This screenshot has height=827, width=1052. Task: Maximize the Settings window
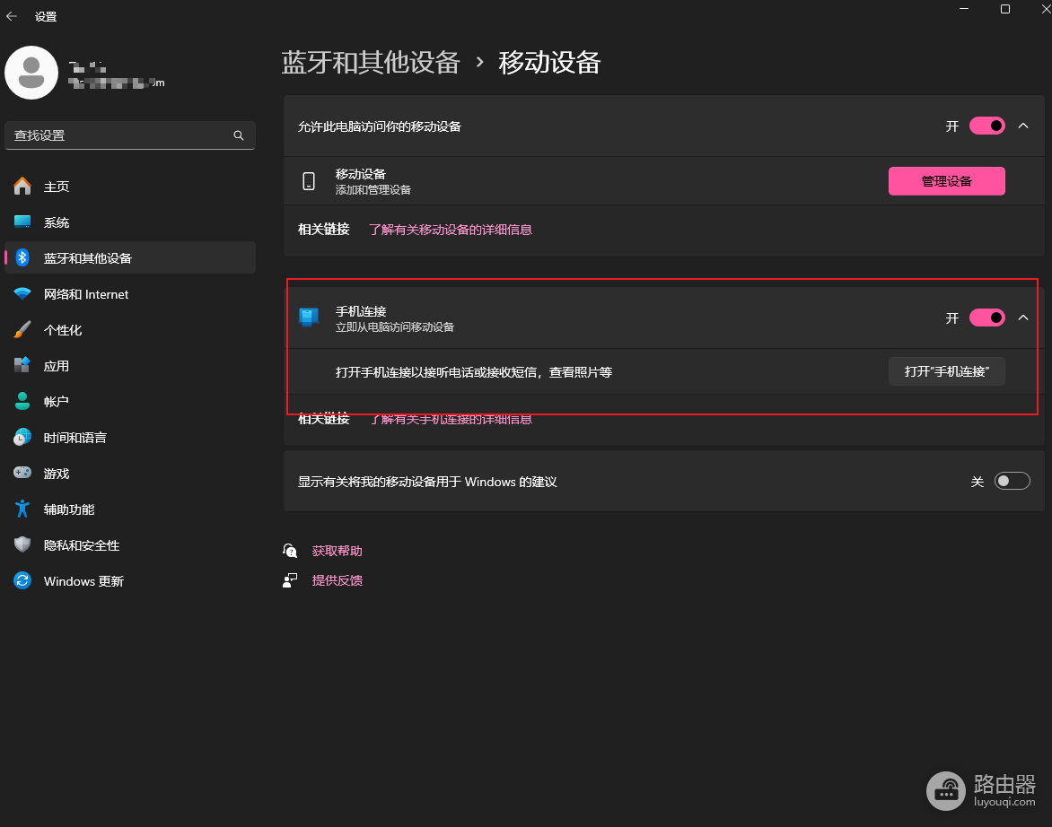point(1005,9)
